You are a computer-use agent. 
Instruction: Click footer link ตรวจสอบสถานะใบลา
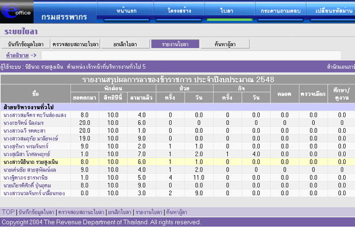tap(81, 212)
